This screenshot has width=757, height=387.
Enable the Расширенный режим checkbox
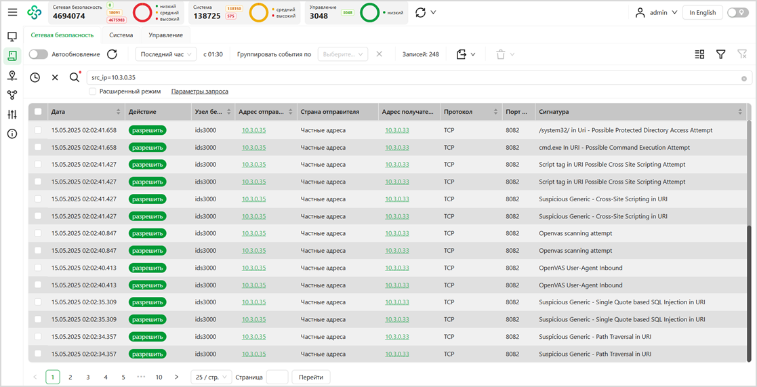[93, 91]
